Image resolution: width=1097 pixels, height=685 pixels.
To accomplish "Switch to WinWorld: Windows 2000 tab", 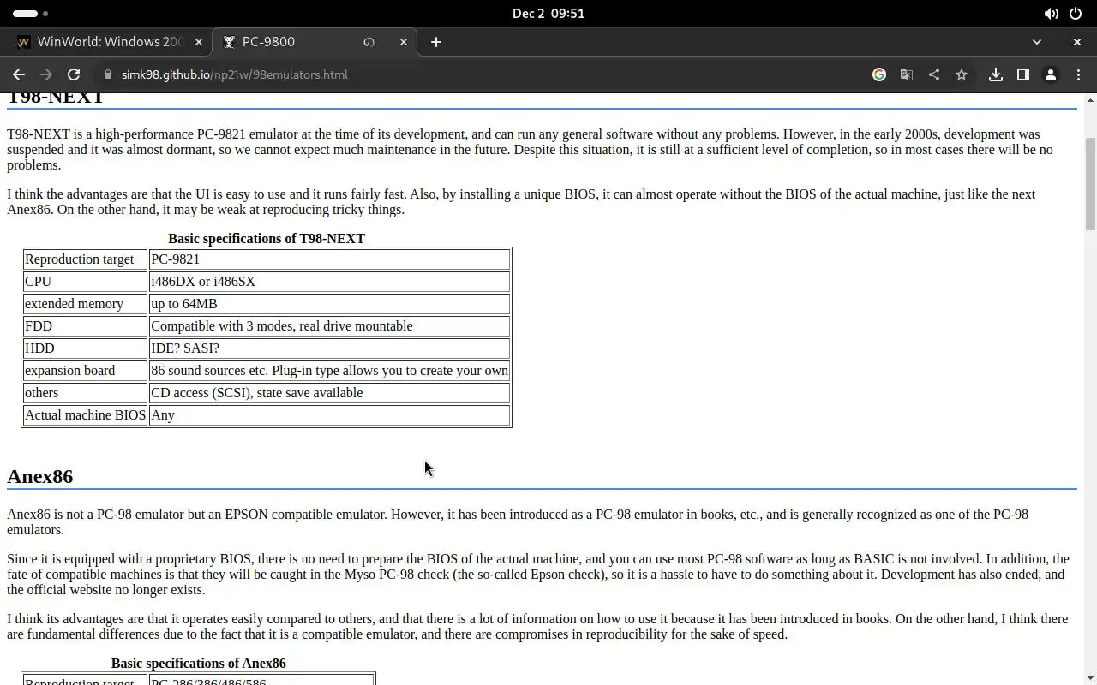I will pos(110,41).
